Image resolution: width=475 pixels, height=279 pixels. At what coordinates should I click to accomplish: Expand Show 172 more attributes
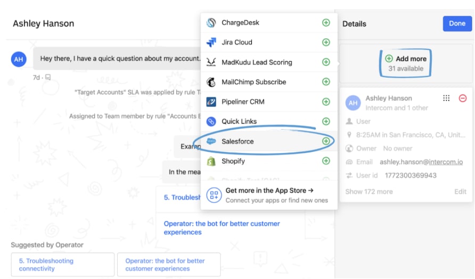tap(369, 192)
